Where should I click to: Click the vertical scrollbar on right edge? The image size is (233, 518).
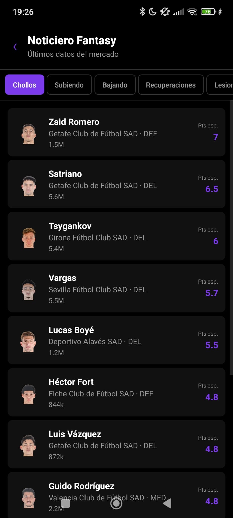(x=231, y=238)
